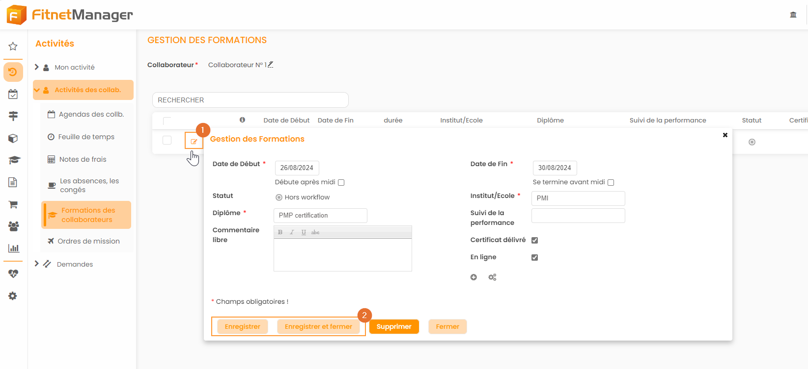Screen dimensions: 808x369
Task: Click the graduation cap sidebar icon
Action: click(14, 160)
